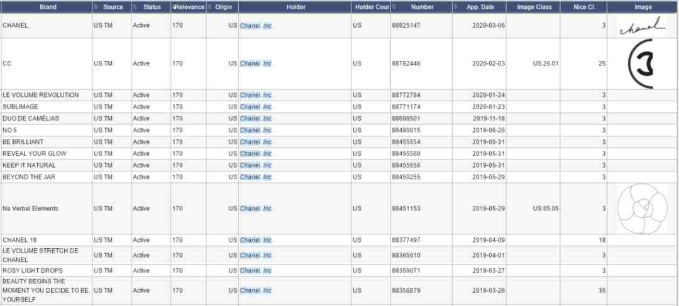Select the SUBLIMAGE brand cell
The height and width of the screenshot is (306, 679).
coord(47,107)
